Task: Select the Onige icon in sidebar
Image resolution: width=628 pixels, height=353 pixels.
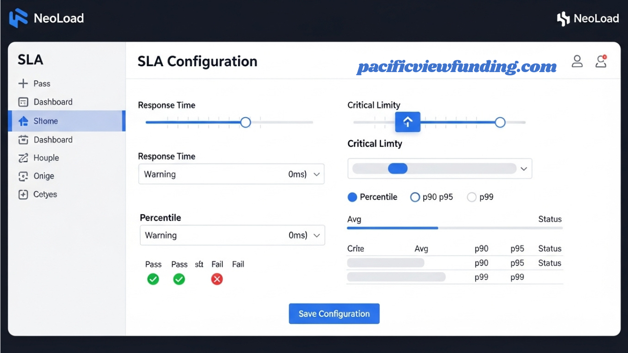Action: coord(24,176)
